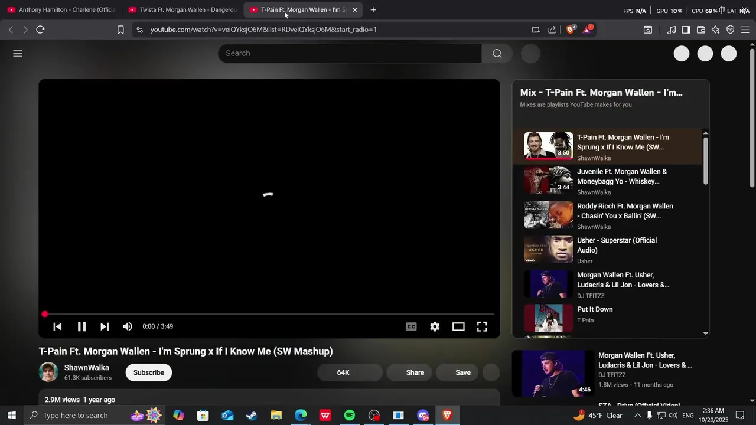Subscribe to the ShawnWalka channel
Screen dimensions: 756x425
149,372
